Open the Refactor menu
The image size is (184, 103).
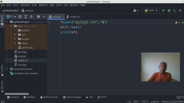[x=43, y=5]
